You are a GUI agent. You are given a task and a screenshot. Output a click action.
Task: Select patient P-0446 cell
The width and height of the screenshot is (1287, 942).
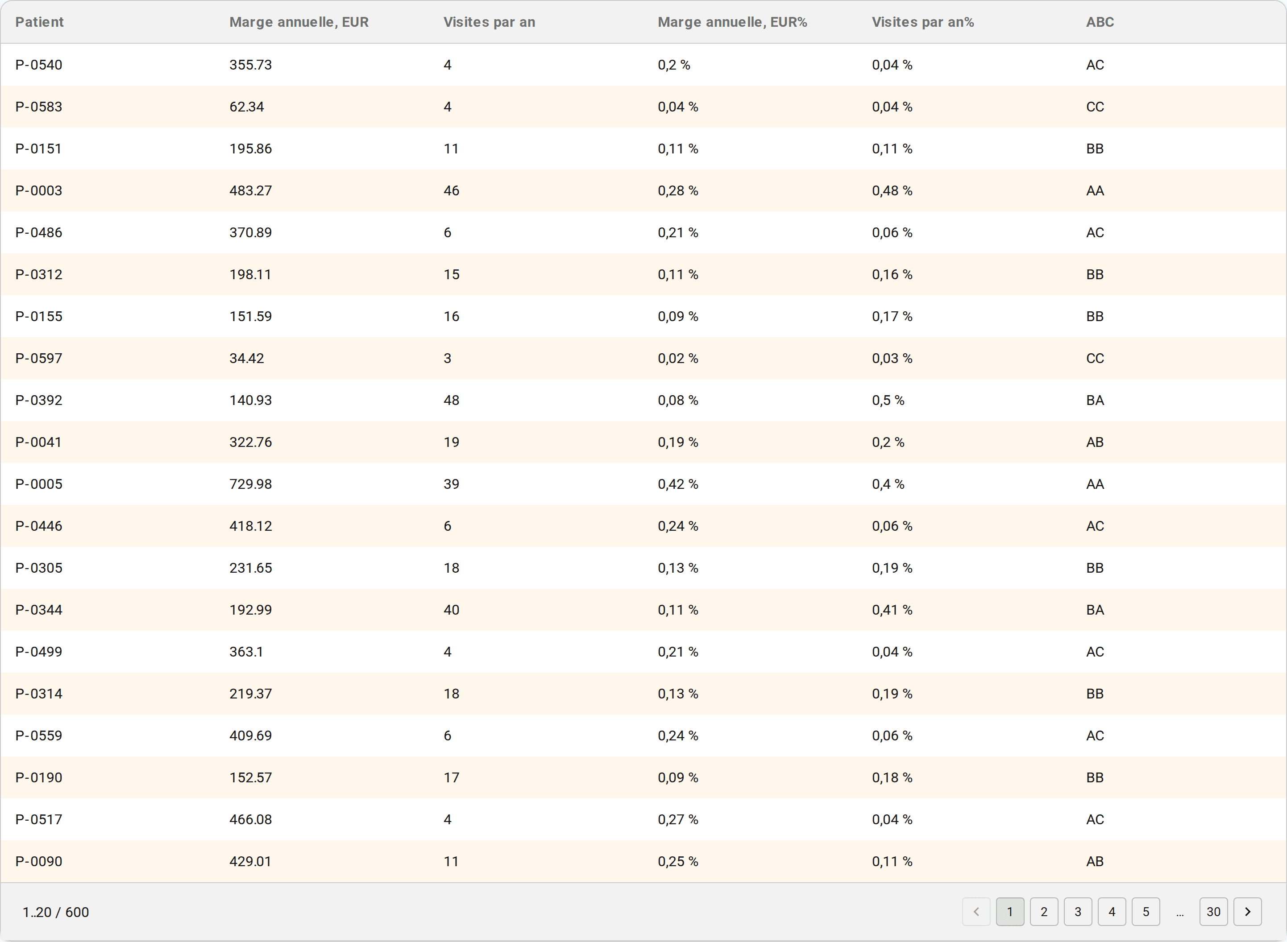click(x=39, y=526)
